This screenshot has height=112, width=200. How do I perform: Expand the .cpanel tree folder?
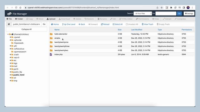(10, 37)
